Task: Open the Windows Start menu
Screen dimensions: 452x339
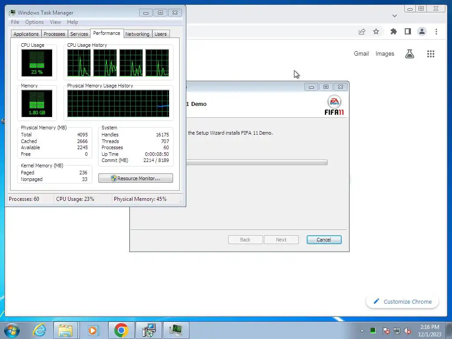Action: pos(12,330)
